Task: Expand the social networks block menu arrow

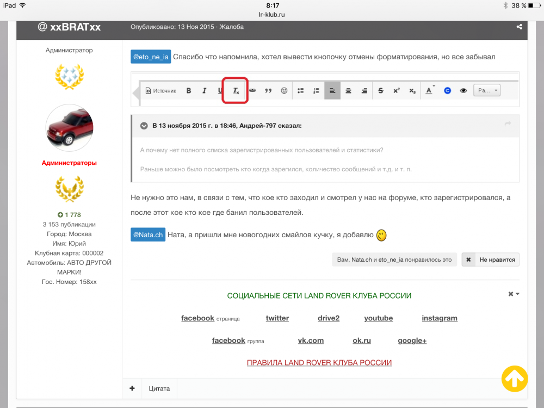Action: (514, 294)
